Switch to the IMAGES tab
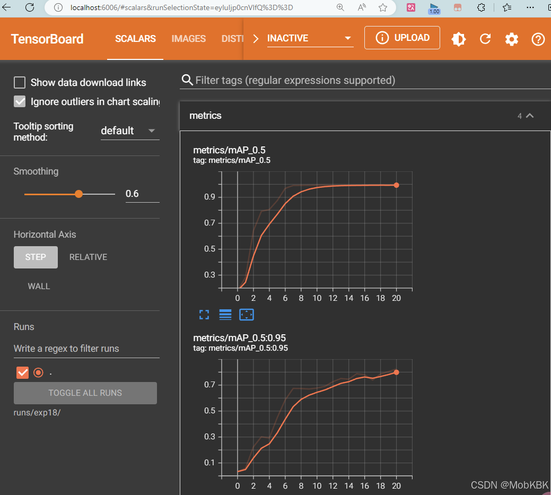The height and width of the screenshot is (495, 551). [189, 39]
